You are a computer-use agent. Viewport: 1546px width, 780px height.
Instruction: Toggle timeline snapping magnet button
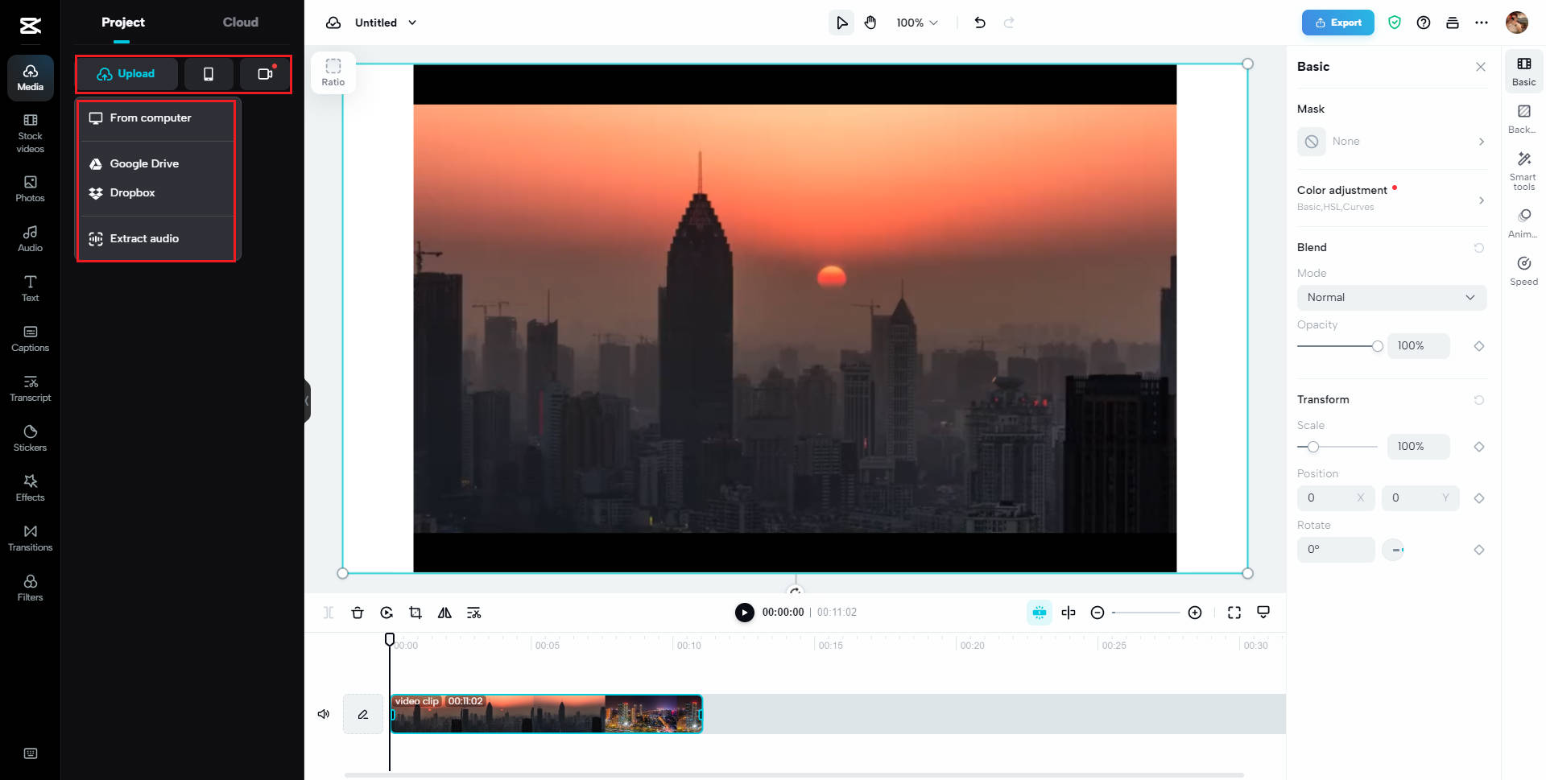(x=1040, y=613)
